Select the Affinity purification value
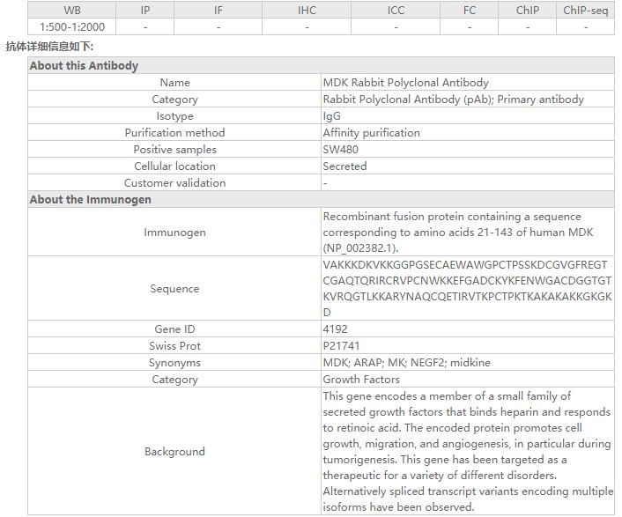This screenshot has width=622, height=517. tap(371, 133)
